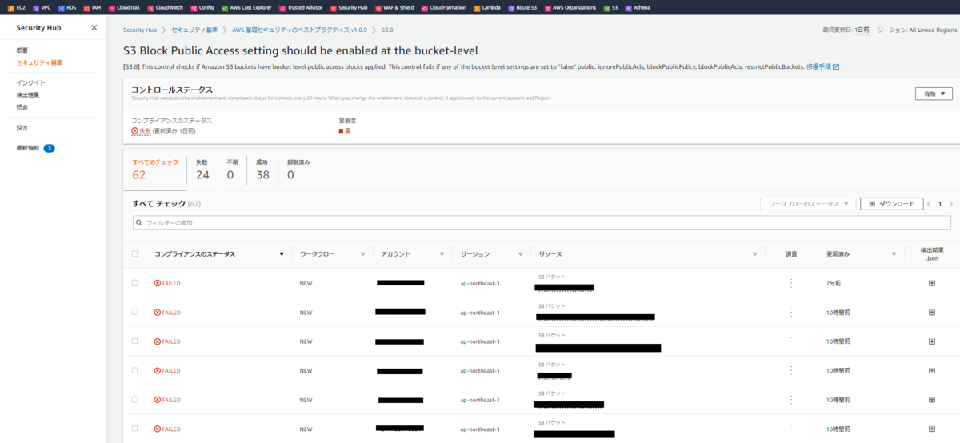Click the ダウンロード button
Screen dimensions: 960x443
pyautogui.click(x=892, y=204)
